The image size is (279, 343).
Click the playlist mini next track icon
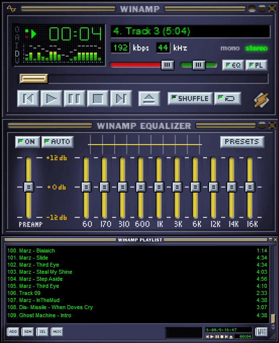(226, 337)
